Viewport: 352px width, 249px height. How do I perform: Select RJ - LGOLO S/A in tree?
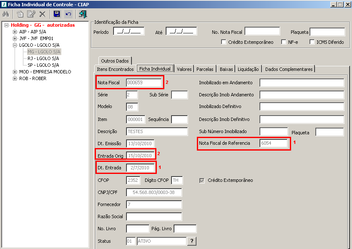pyautogui.click(x=43, y=58)
